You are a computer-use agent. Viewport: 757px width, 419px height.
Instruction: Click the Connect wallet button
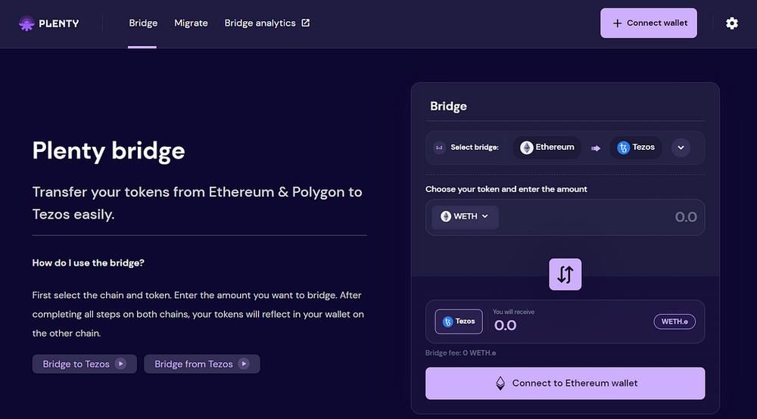pos(649,23)
